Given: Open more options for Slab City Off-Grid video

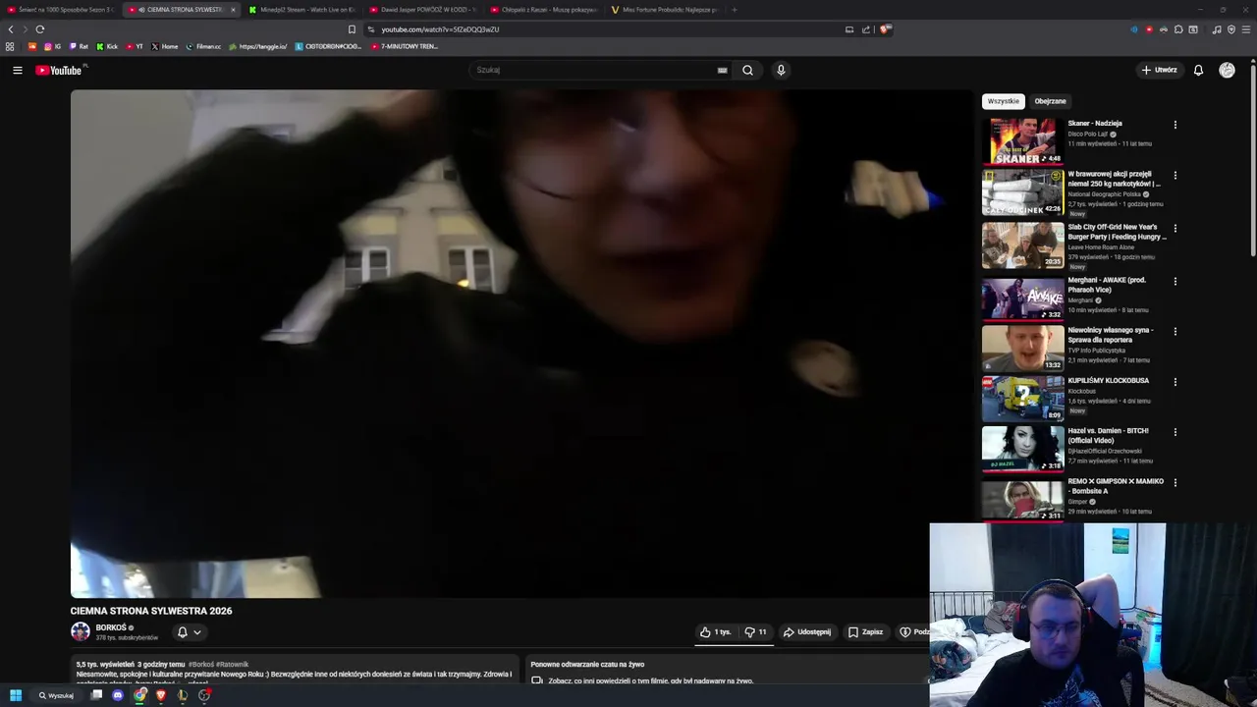Looking at the screenshot, I should (x=1175, y=229).
